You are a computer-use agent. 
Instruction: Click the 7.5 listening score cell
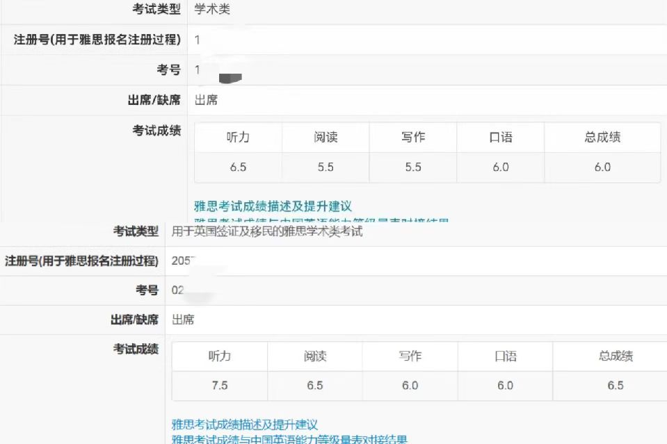[219, 386]
